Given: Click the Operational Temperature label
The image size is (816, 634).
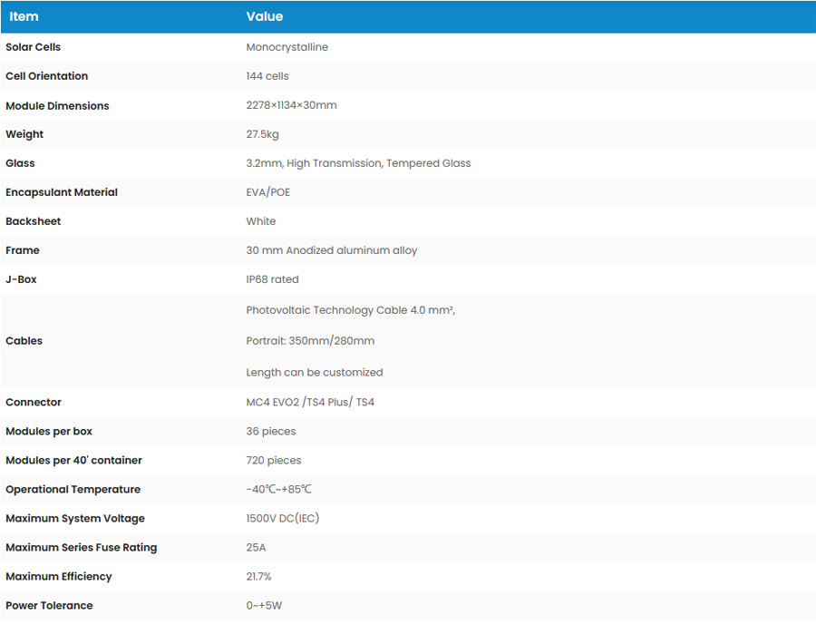Looking at the screenshot, I should click(73, 489).
